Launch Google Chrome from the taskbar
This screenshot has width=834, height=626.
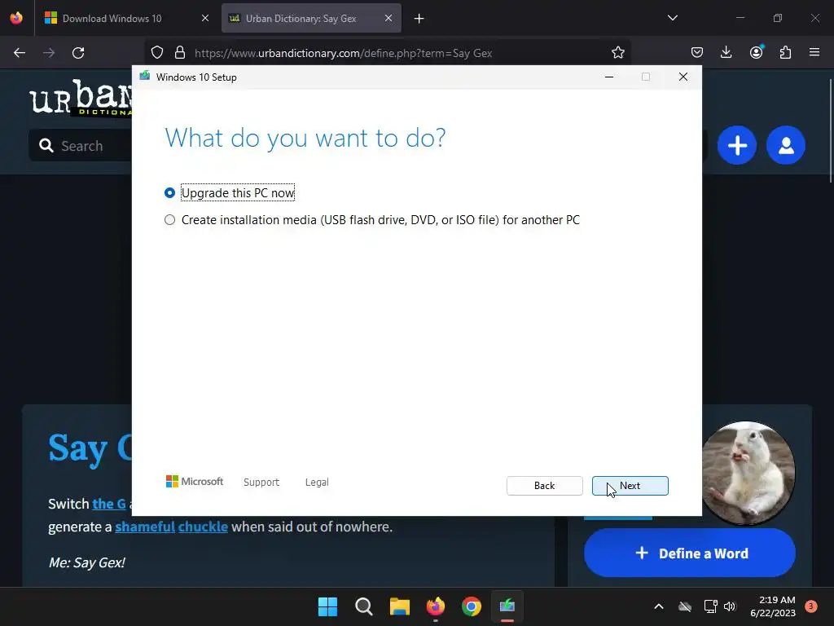point(472,606)
